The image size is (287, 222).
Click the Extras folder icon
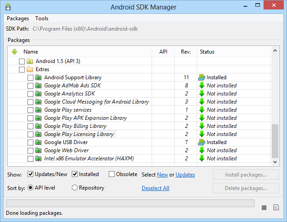[x=30, y=69]
